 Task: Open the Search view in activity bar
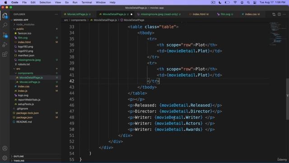click(5, 25)
